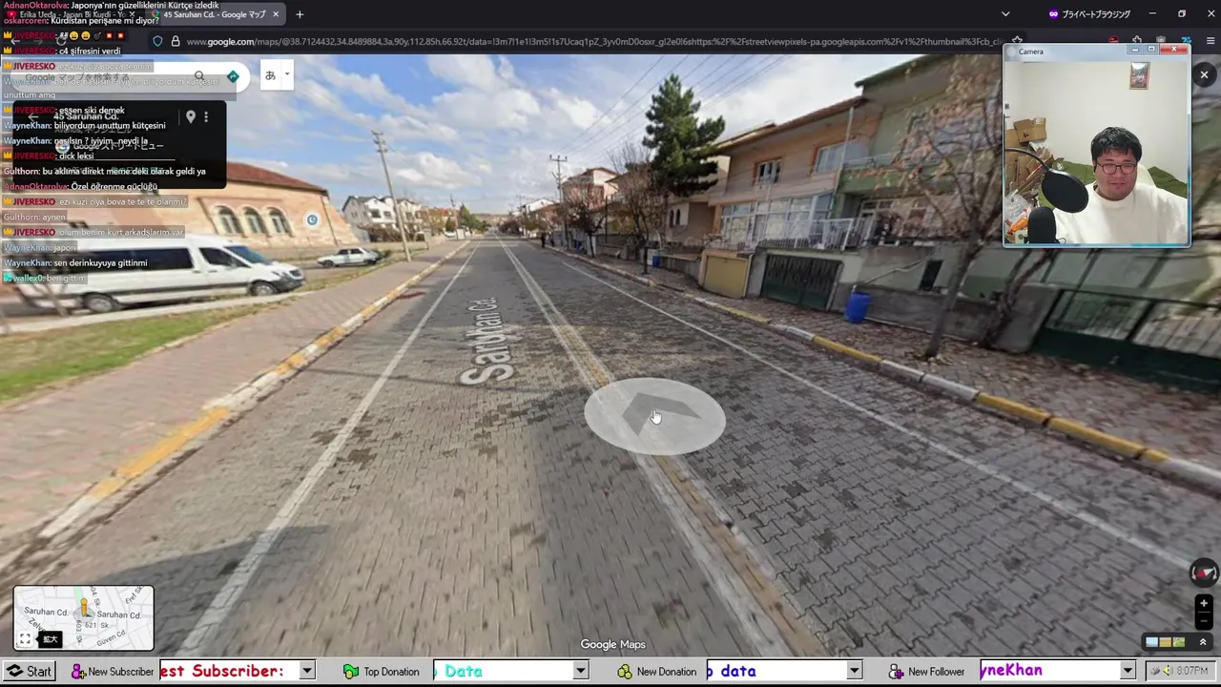Close Street View with the round X button
This screenshot has height=687, width=1221.
[x=1204, y=74]
